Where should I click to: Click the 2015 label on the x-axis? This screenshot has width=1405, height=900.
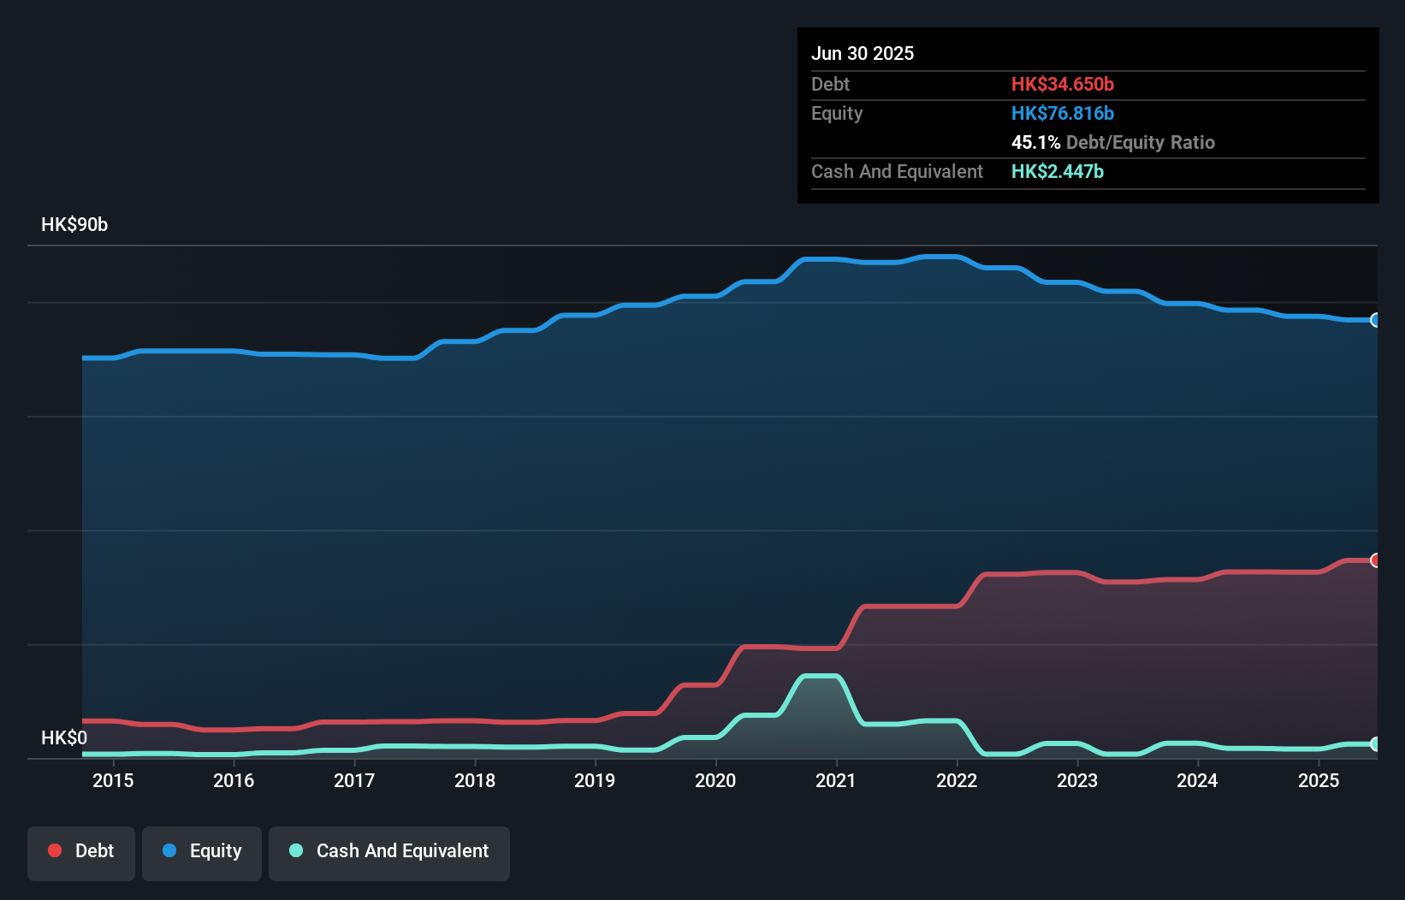pyautogui.click(x=113, y=780)
